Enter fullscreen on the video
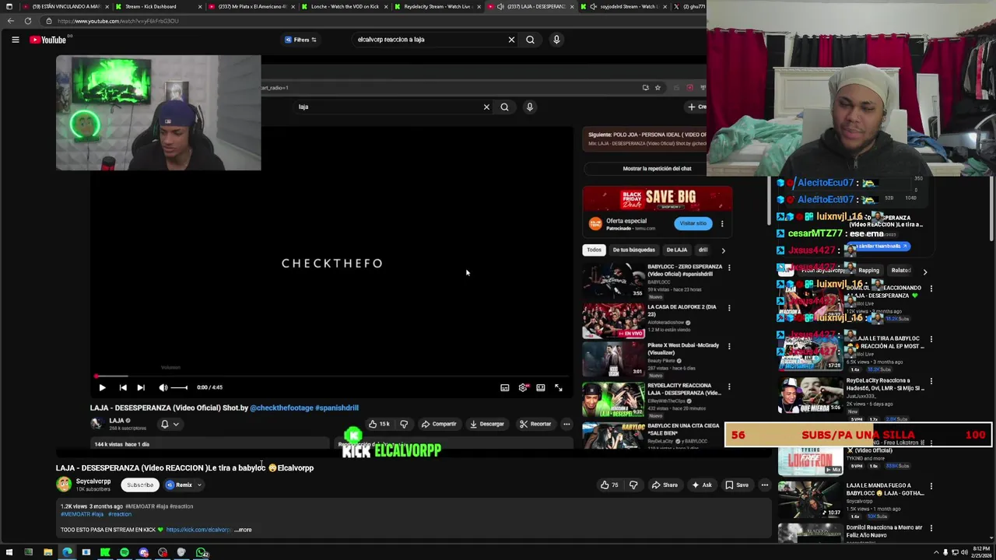Image resolution: width=996 pixels, height=560 pixels. tap(559, 387)
